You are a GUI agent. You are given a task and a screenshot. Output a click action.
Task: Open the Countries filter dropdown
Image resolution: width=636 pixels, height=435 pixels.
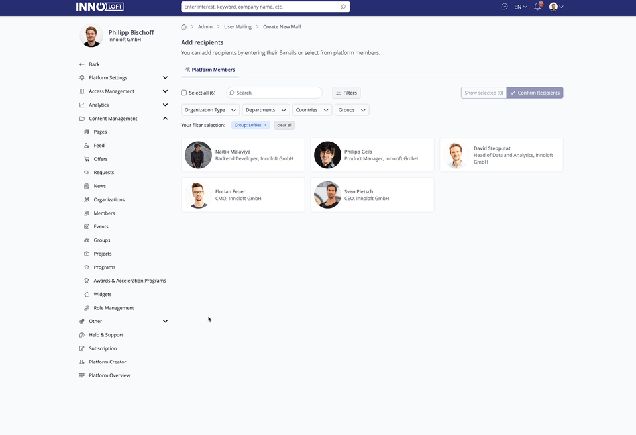pyautogui.click(x=311, y=110)
